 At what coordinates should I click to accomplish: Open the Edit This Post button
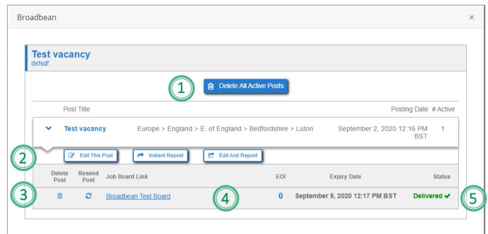point(90,155)
